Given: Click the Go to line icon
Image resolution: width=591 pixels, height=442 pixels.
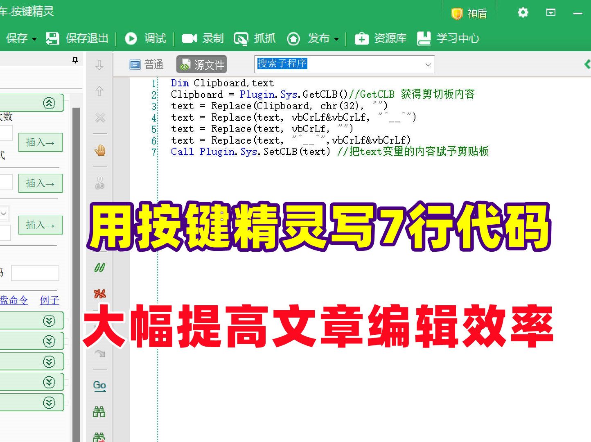Looking at the screenshot, I should coord(99,385).
